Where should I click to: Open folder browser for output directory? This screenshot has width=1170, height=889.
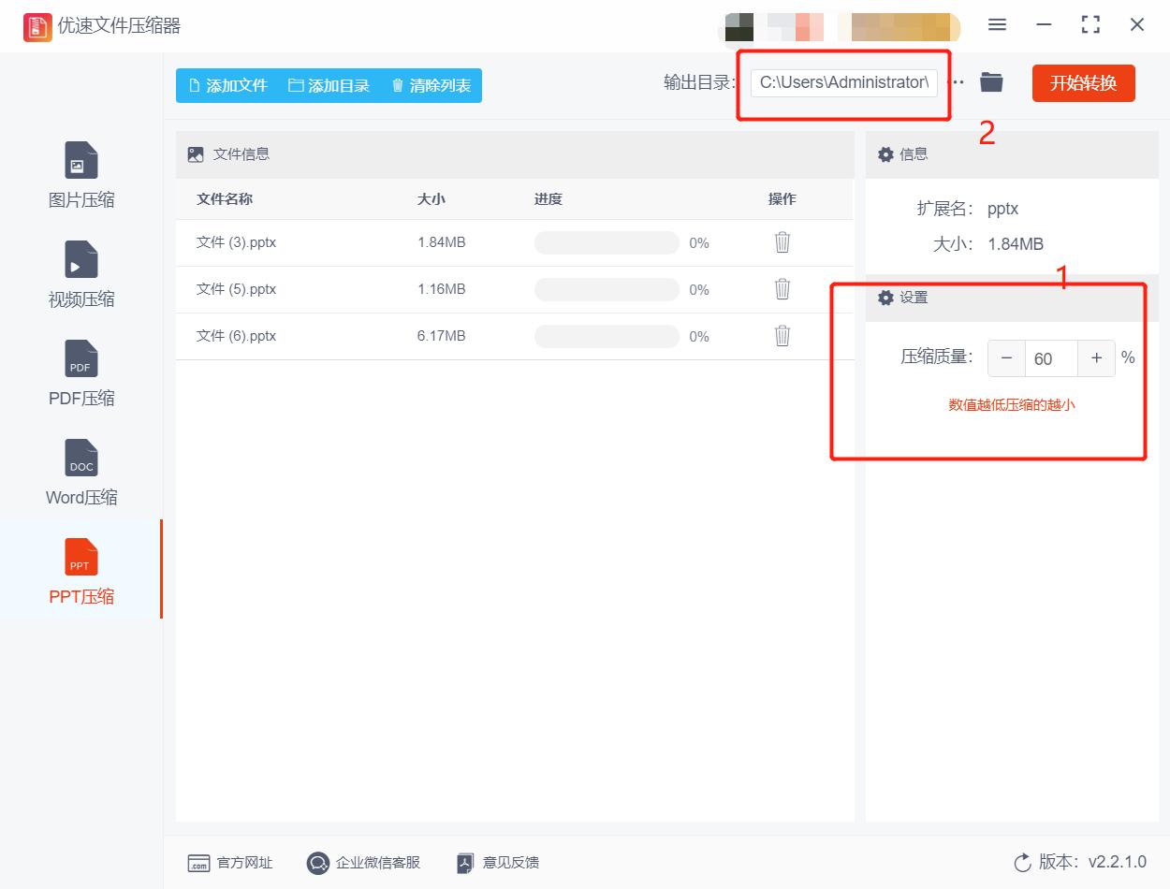pos(990,82)
